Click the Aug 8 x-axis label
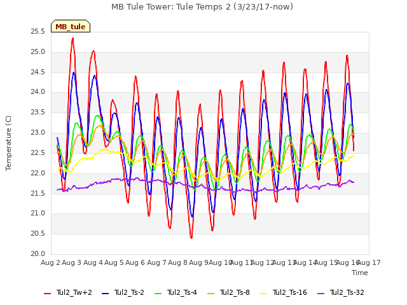This screenshot has width=407, height=305. pyautogui.click(x=177, y=262)
